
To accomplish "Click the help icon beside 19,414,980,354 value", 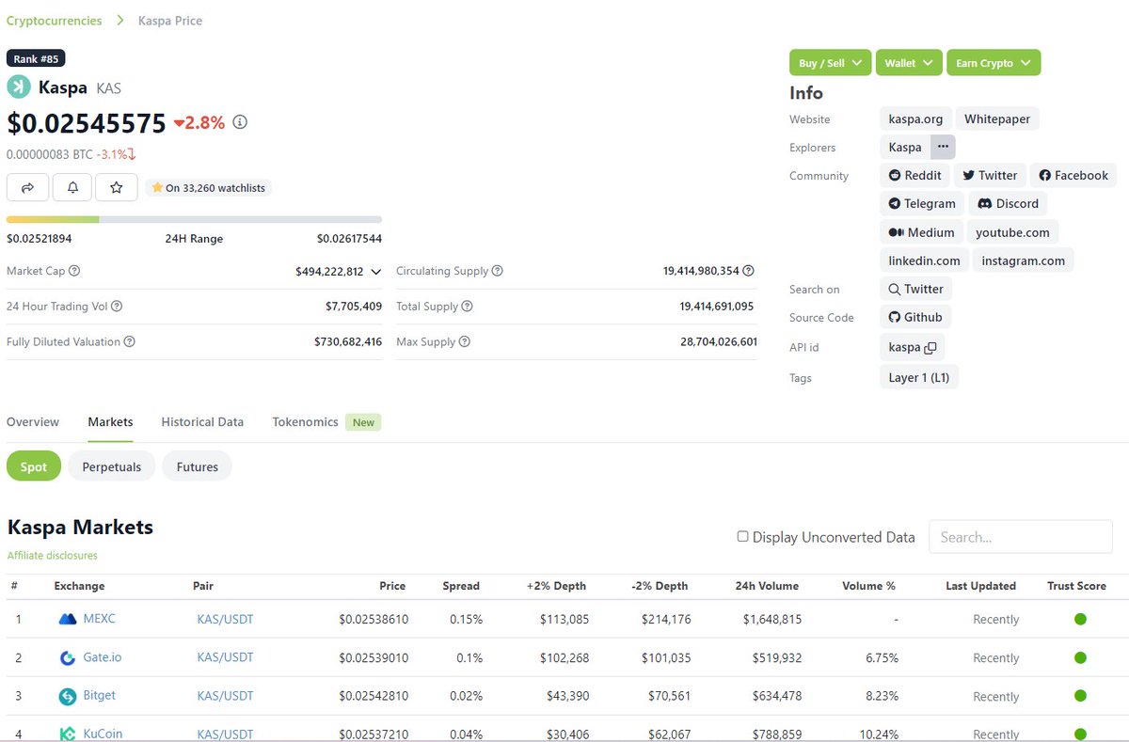I will click(749, 271).
